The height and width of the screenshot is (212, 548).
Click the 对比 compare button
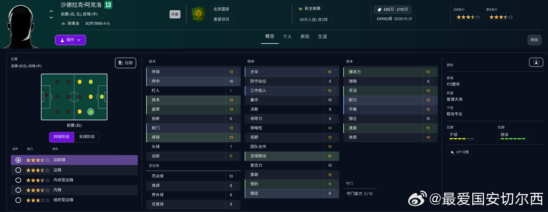[x=534, y=40]
